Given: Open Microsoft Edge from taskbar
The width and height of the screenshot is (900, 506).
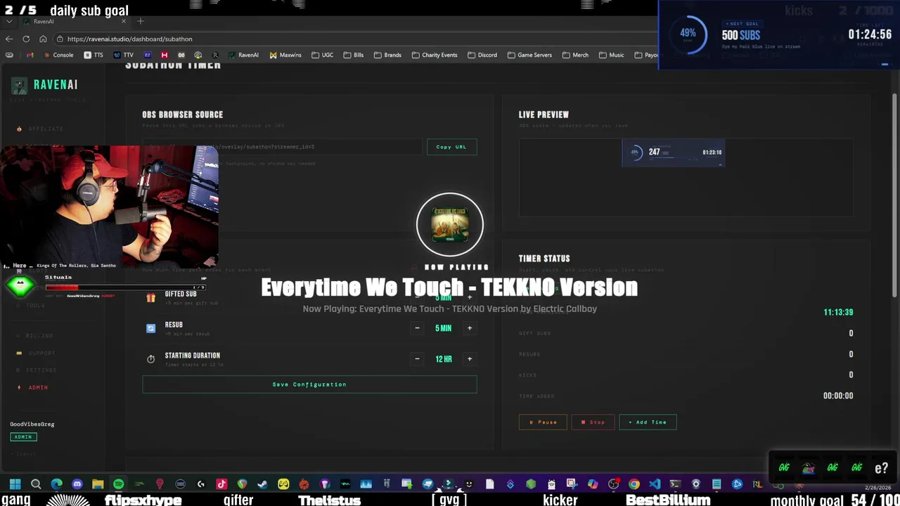Looking at the screenshot, I should 57,484.
